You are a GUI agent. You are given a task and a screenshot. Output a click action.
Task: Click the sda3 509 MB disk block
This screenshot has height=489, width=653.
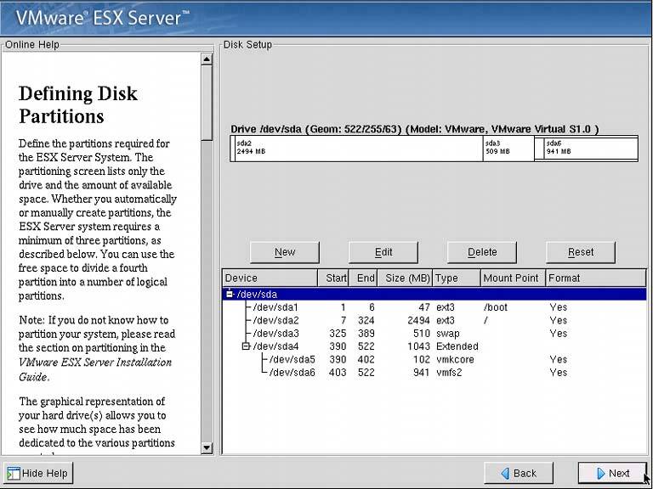tap(508, 149)
